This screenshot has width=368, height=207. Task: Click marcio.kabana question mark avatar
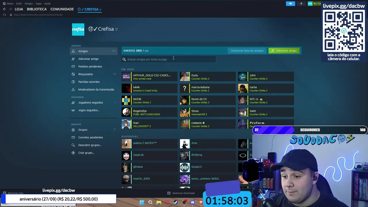click(185, 89)
